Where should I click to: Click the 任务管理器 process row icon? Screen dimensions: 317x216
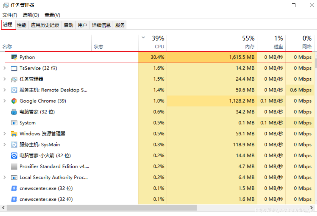14,79
